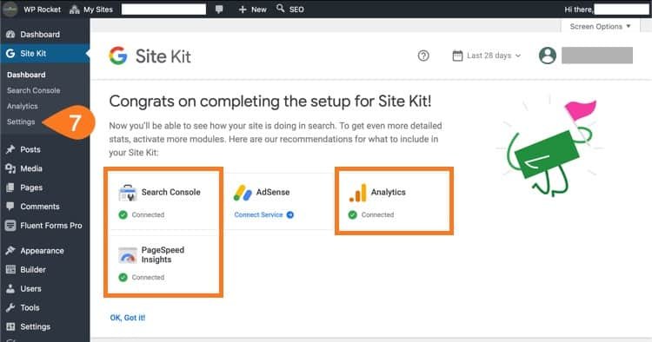Open the Site Kit Settings submenu item
Screen dimensions: 652x342
coord(21,122)
